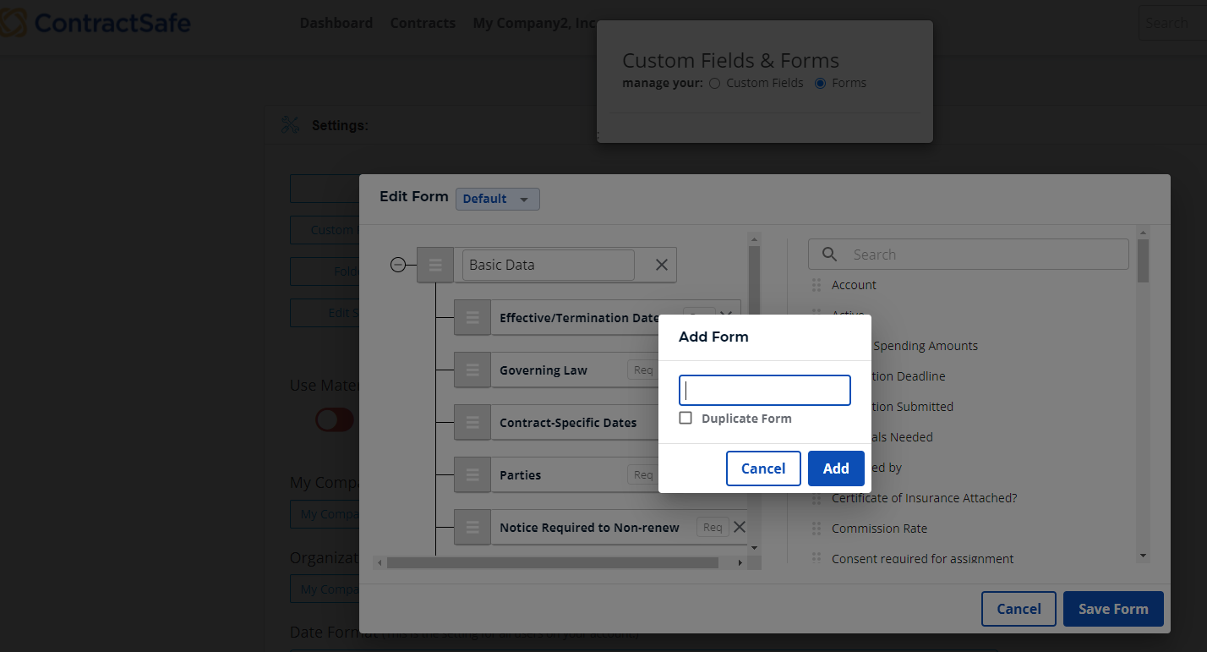
Task: Click drag handle of Effective/Termination Dates row
Action: click(472, 318)
